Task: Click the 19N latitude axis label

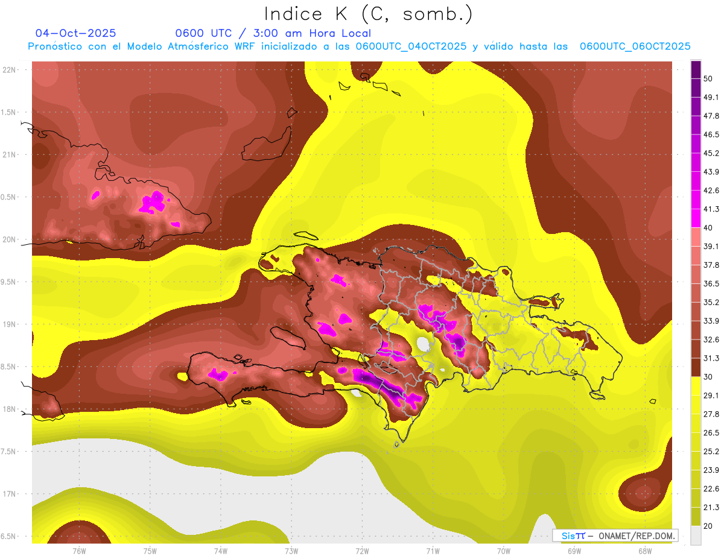Action: coord(10,324)
